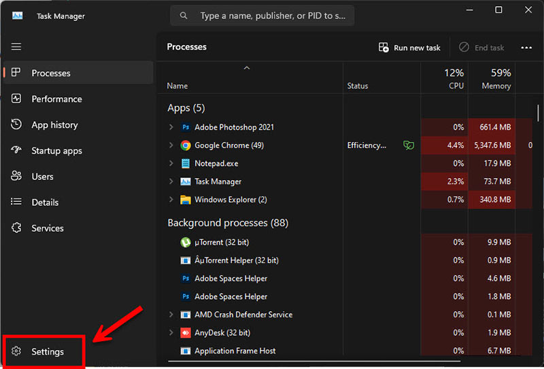
Task: Maximize the Task Manager window
Action: point(498,10)
